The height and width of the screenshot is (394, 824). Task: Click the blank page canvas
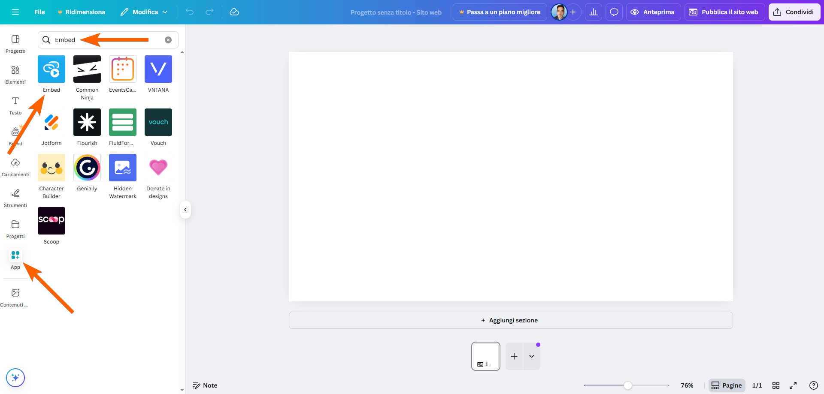pyautogui.click(x=511, y=177)
